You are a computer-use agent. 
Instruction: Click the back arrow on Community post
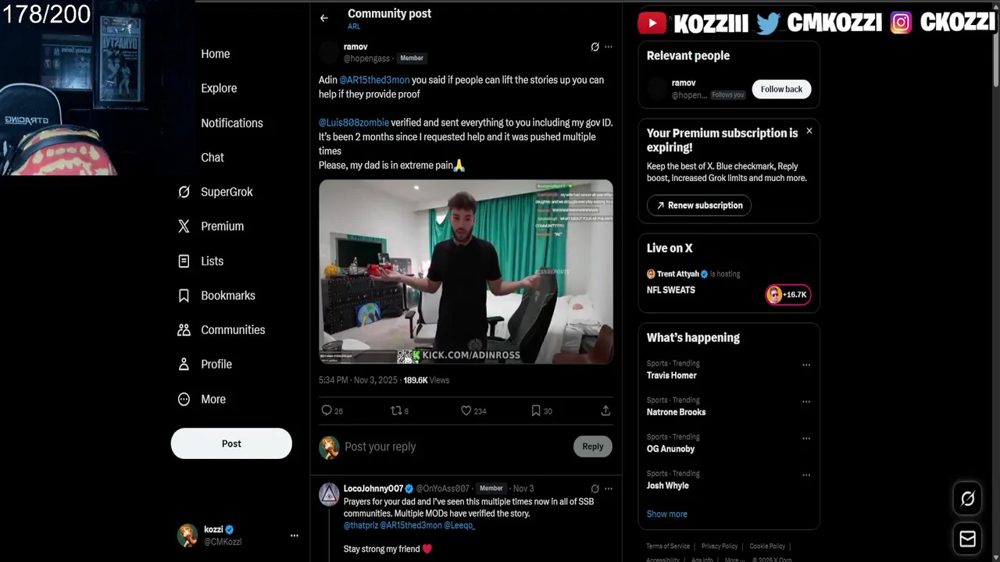(324, 18)
